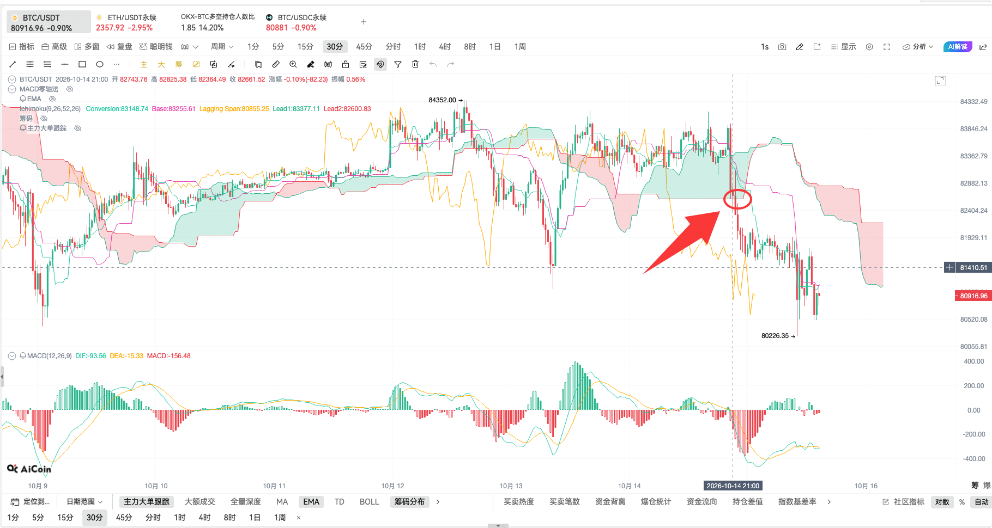
Task: Click the zoom-in magnifier tool
Action: (293, 64)
